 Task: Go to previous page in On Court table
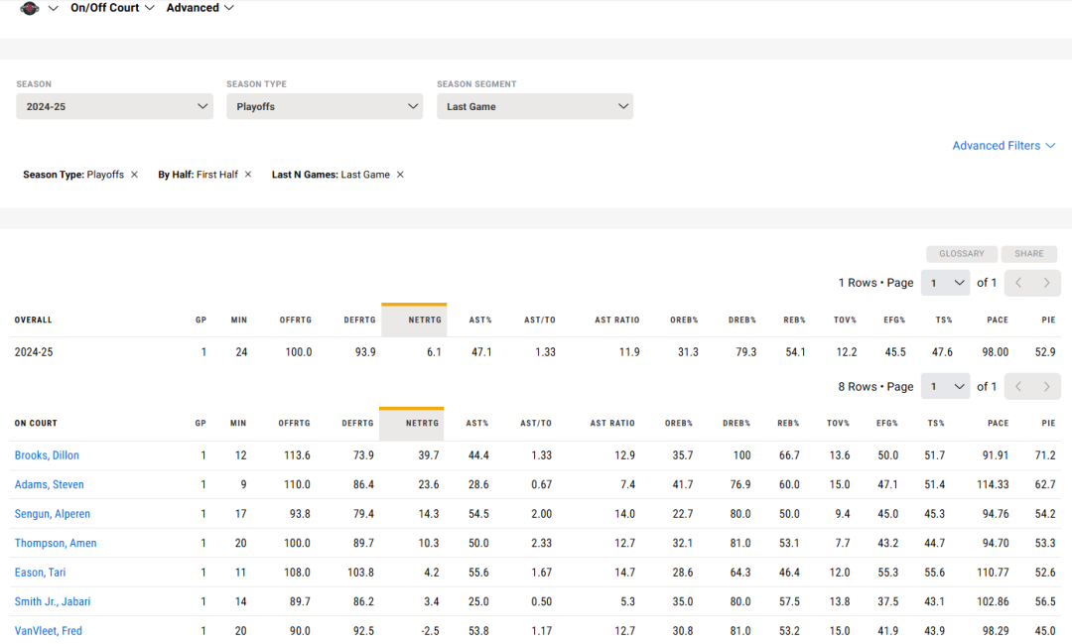(1018, 387)
